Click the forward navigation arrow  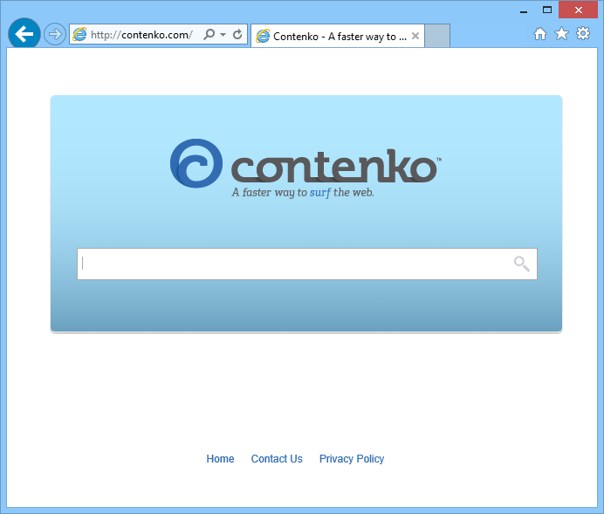(55, 34)
